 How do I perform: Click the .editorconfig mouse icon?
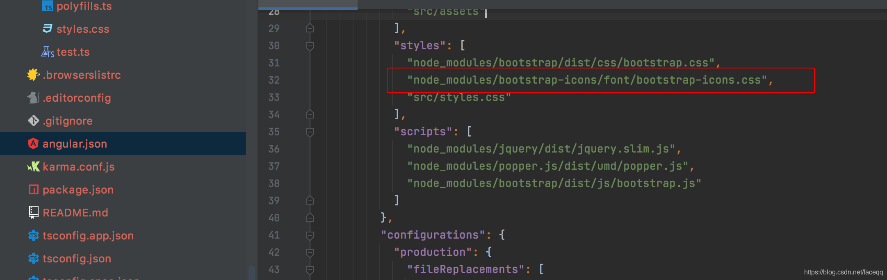33,98
